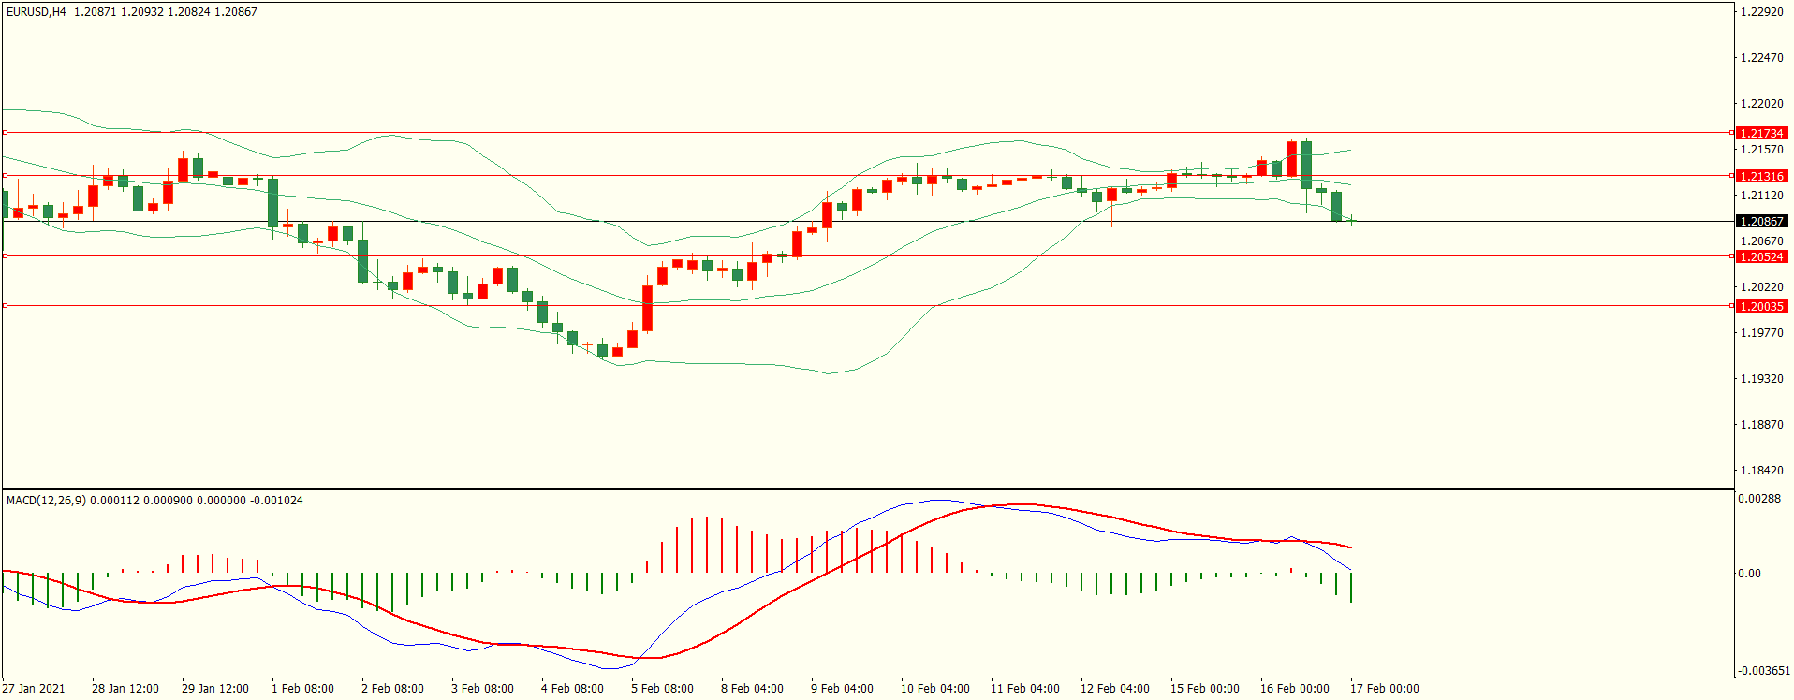Viewport: 1794px width, 700px height.
Task: Click the 1 Feb 08:00 time label
Action: [302, 689]
